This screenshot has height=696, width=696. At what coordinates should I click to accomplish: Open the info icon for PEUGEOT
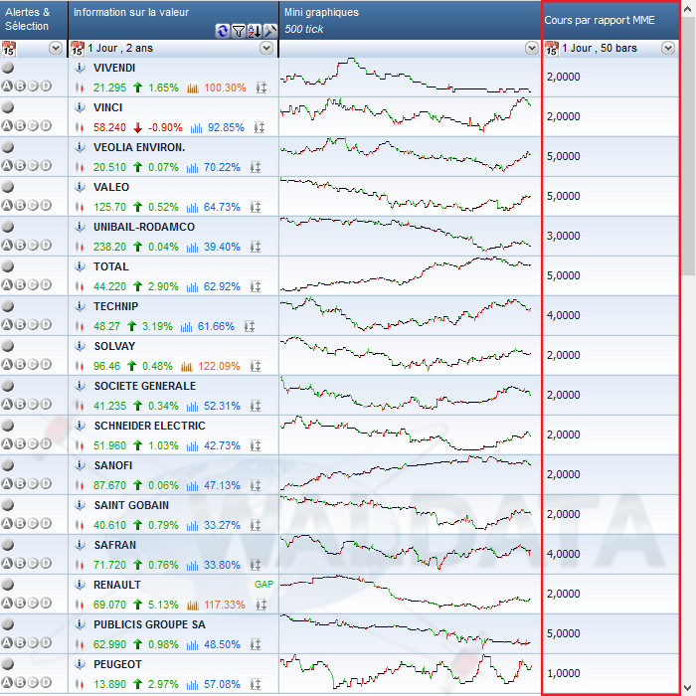point(80,664)
